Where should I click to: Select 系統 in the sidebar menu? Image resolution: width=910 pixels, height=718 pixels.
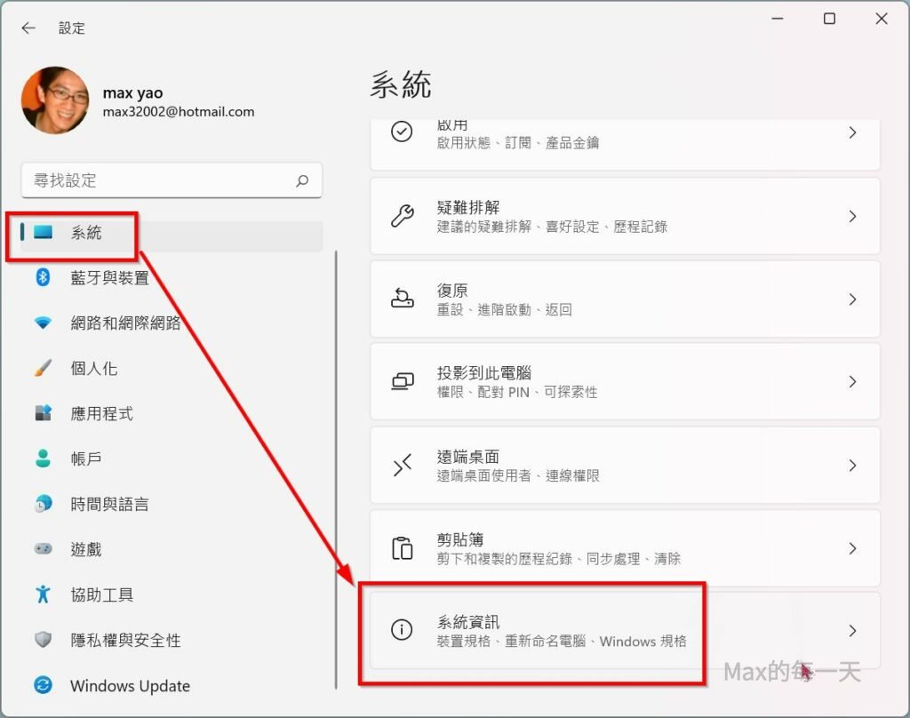(x=86, y=233)
